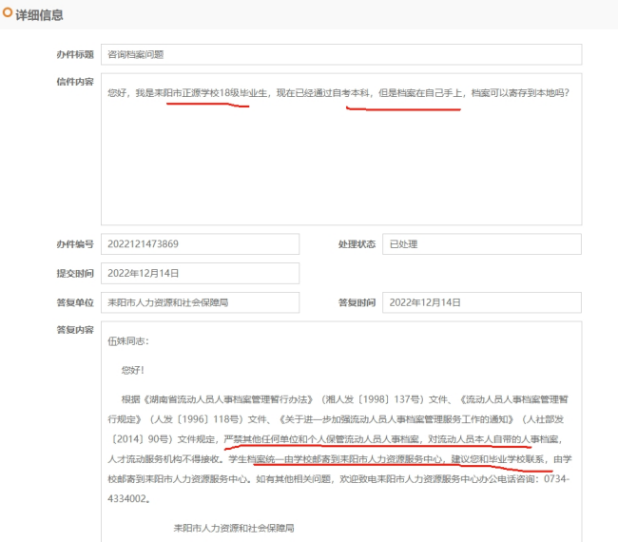
Task: Click the 答复内容 label
Action: (x=75, y=330)
